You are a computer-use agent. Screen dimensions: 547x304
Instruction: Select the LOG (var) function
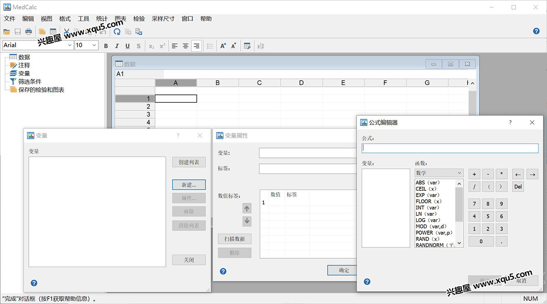click(428, 220)
